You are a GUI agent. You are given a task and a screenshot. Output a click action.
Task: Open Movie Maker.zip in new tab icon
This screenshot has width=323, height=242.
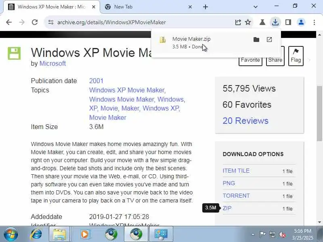tap(269, 40)
